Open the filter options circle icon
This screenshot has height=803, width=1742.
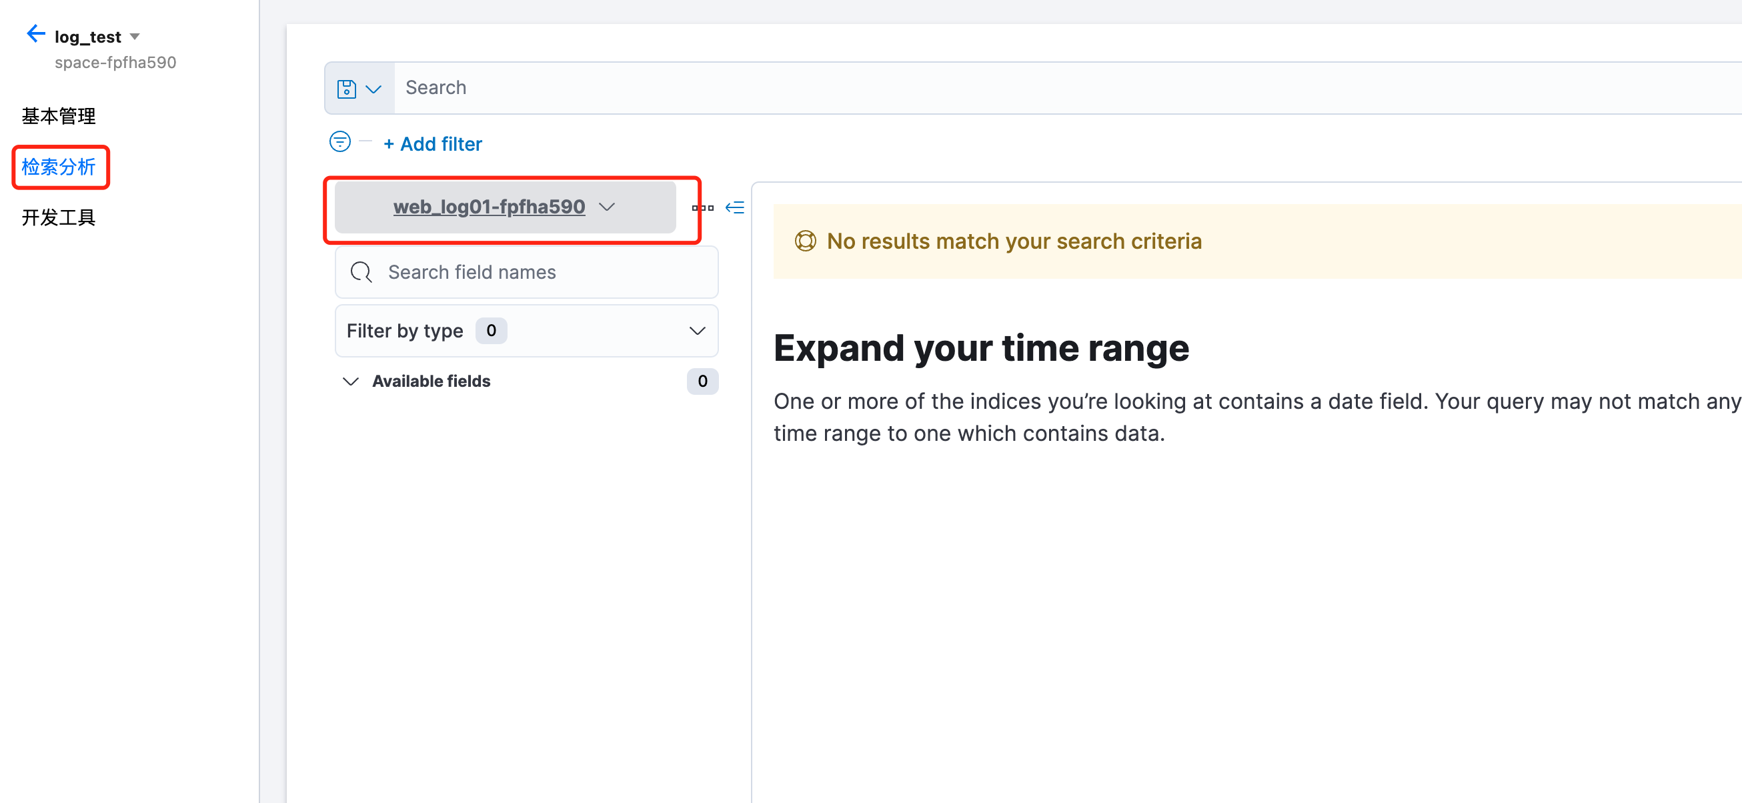pyautogui.click(x=340, y=142)
